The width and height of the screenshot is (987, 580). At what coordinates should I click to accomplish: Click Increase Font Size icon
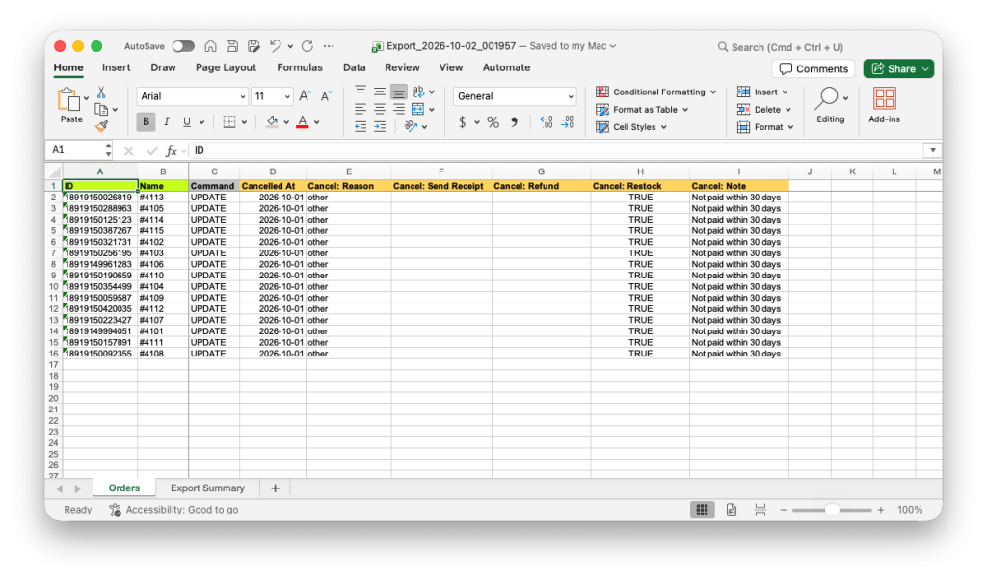coord(305,96)
